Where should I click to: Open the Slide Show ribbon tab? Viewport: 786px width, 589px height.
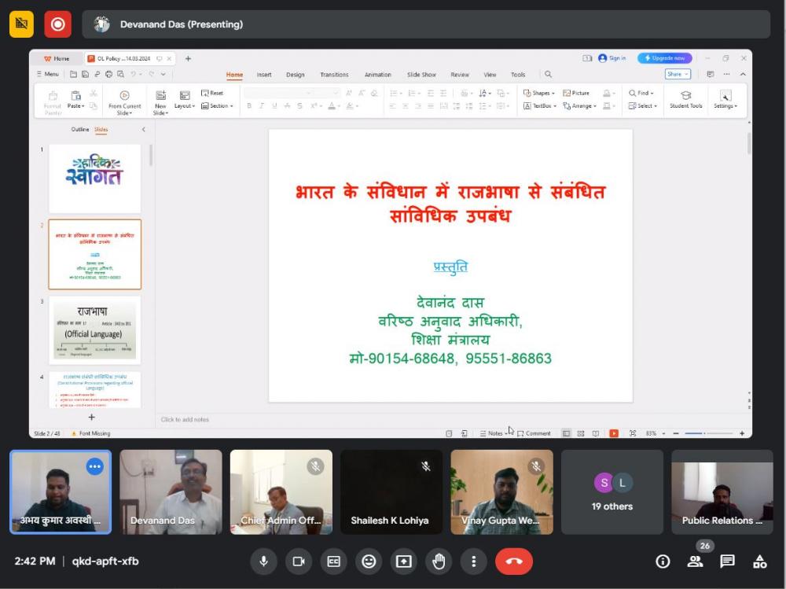tap(421, 75)
